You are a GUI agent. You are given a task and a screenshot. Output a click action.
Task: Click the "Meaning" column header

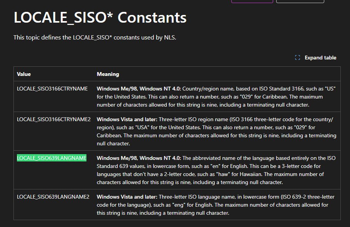(x=108, y=74)
